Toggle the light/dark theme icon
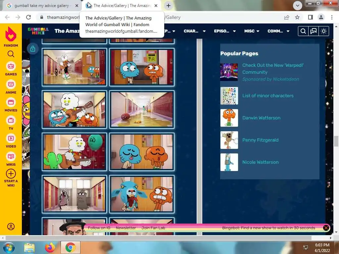The height and width of the screenshot is (254, 339). [324, 31]
